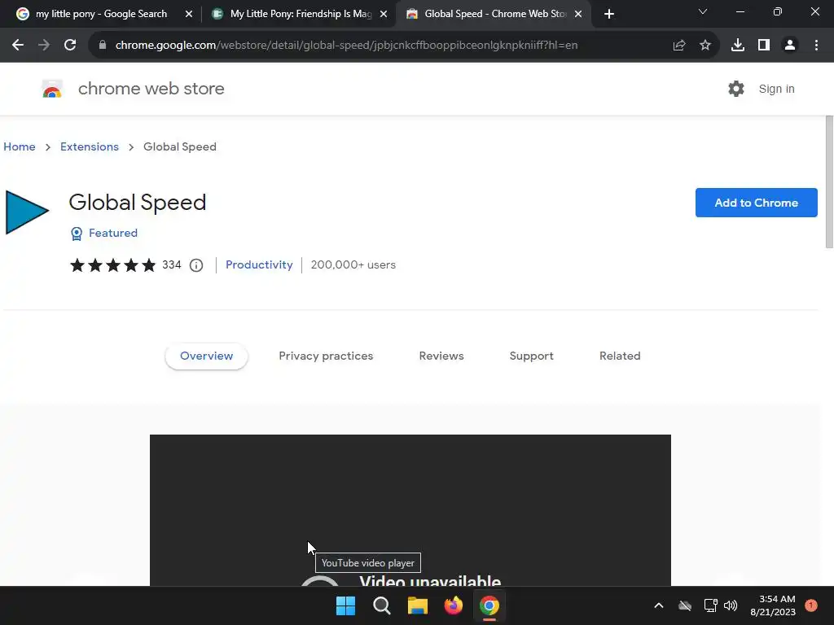The height and width of the screenshot is (625, 834).
Task: Open the Privacy practices tab
Action: pos(326,356)
